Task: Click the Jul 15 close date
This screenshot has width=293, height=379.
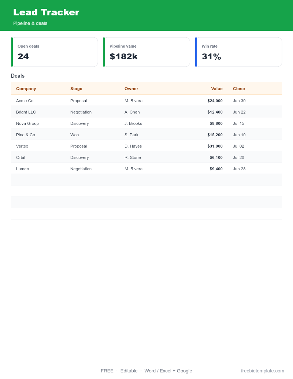Action: (x=238, y=123)
